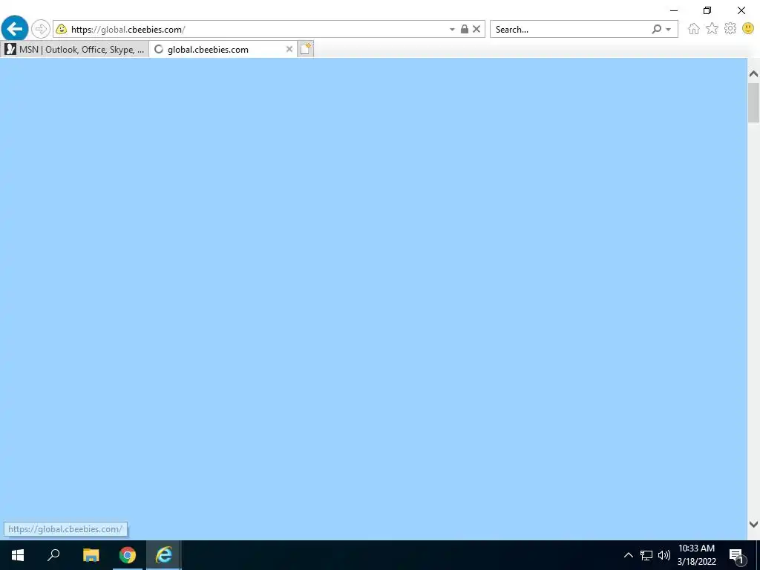Click the network status tray icon
Screen dimensions: 760x570
(646, 555)
